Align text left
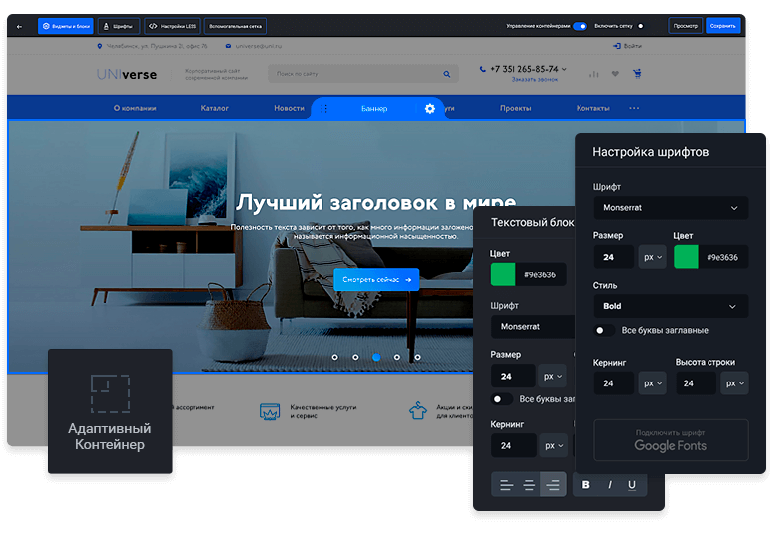Viewport: 773px width, 545px height. click(x=506, y=485)
